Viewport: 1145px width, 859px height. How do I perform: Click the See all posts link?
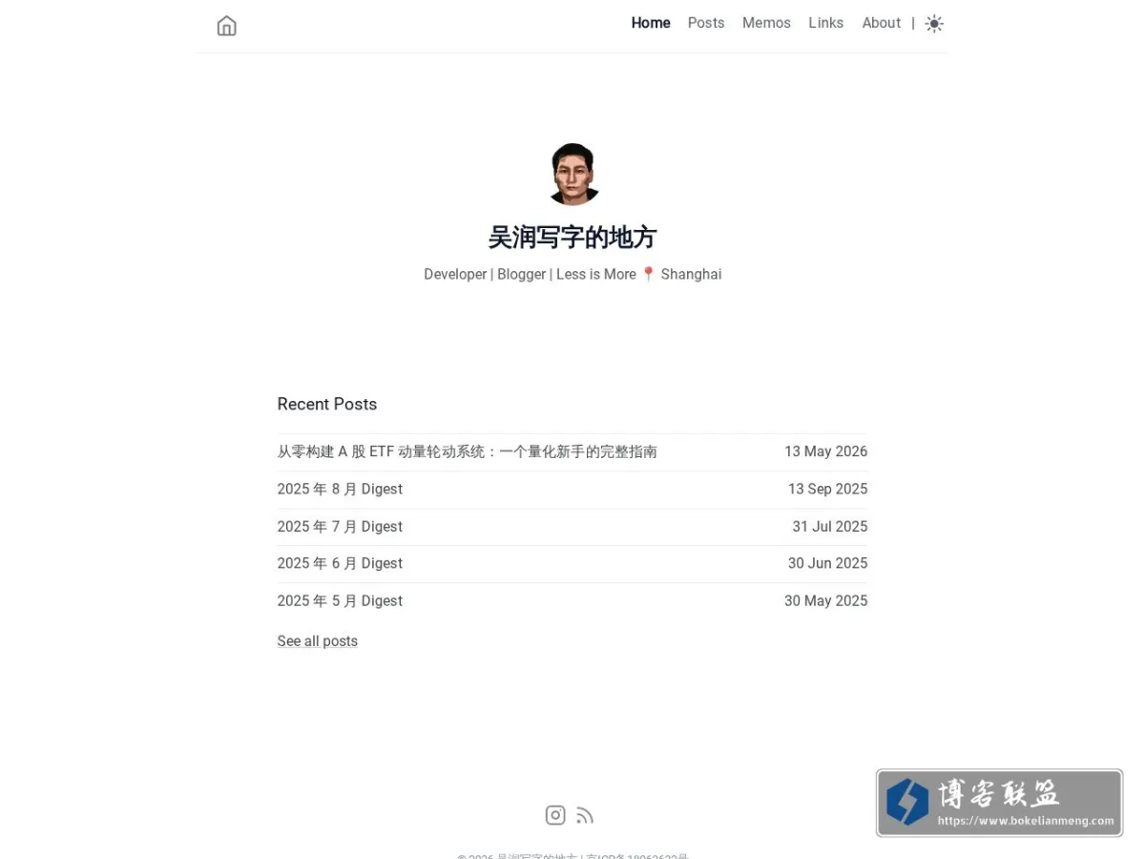point(317,641)
